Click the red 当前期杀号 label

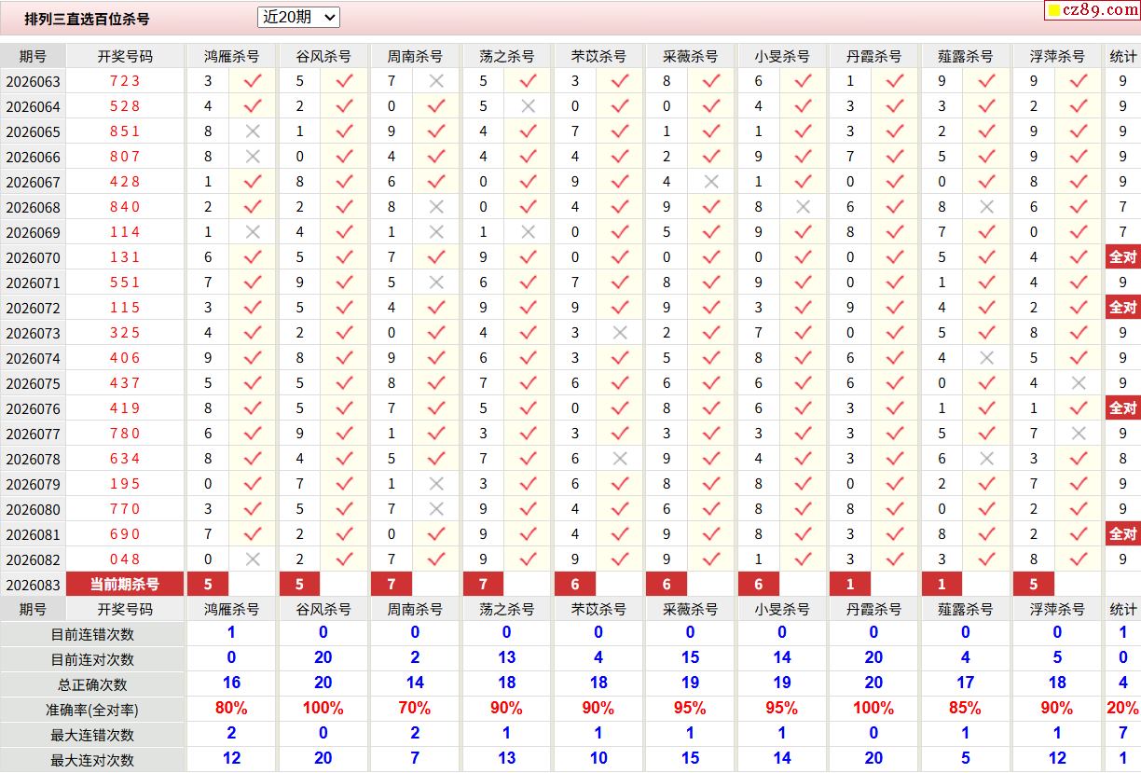click(124, 585)
